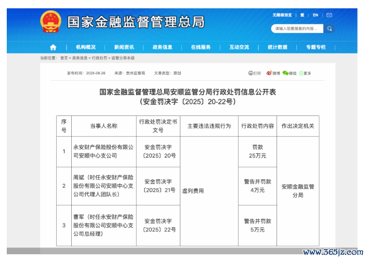Click the national emblem logo
This screenshot has width=367, height=260.
(x=50, y=21)
